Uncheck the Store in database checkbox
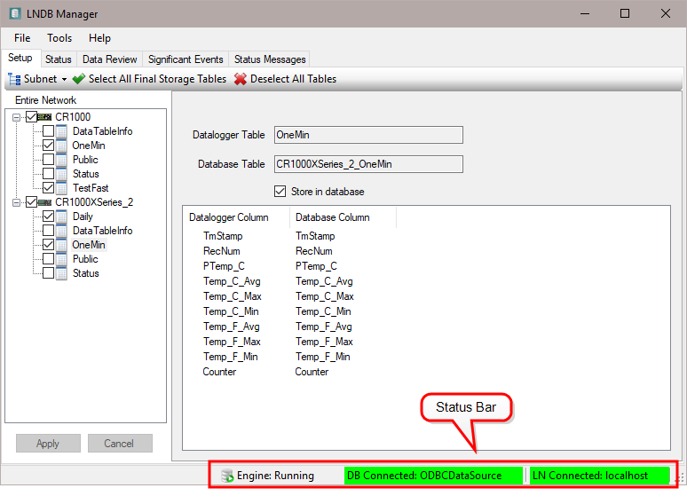Image resolution: width=687 pixels, height=496 pixels. pos(281,192)
